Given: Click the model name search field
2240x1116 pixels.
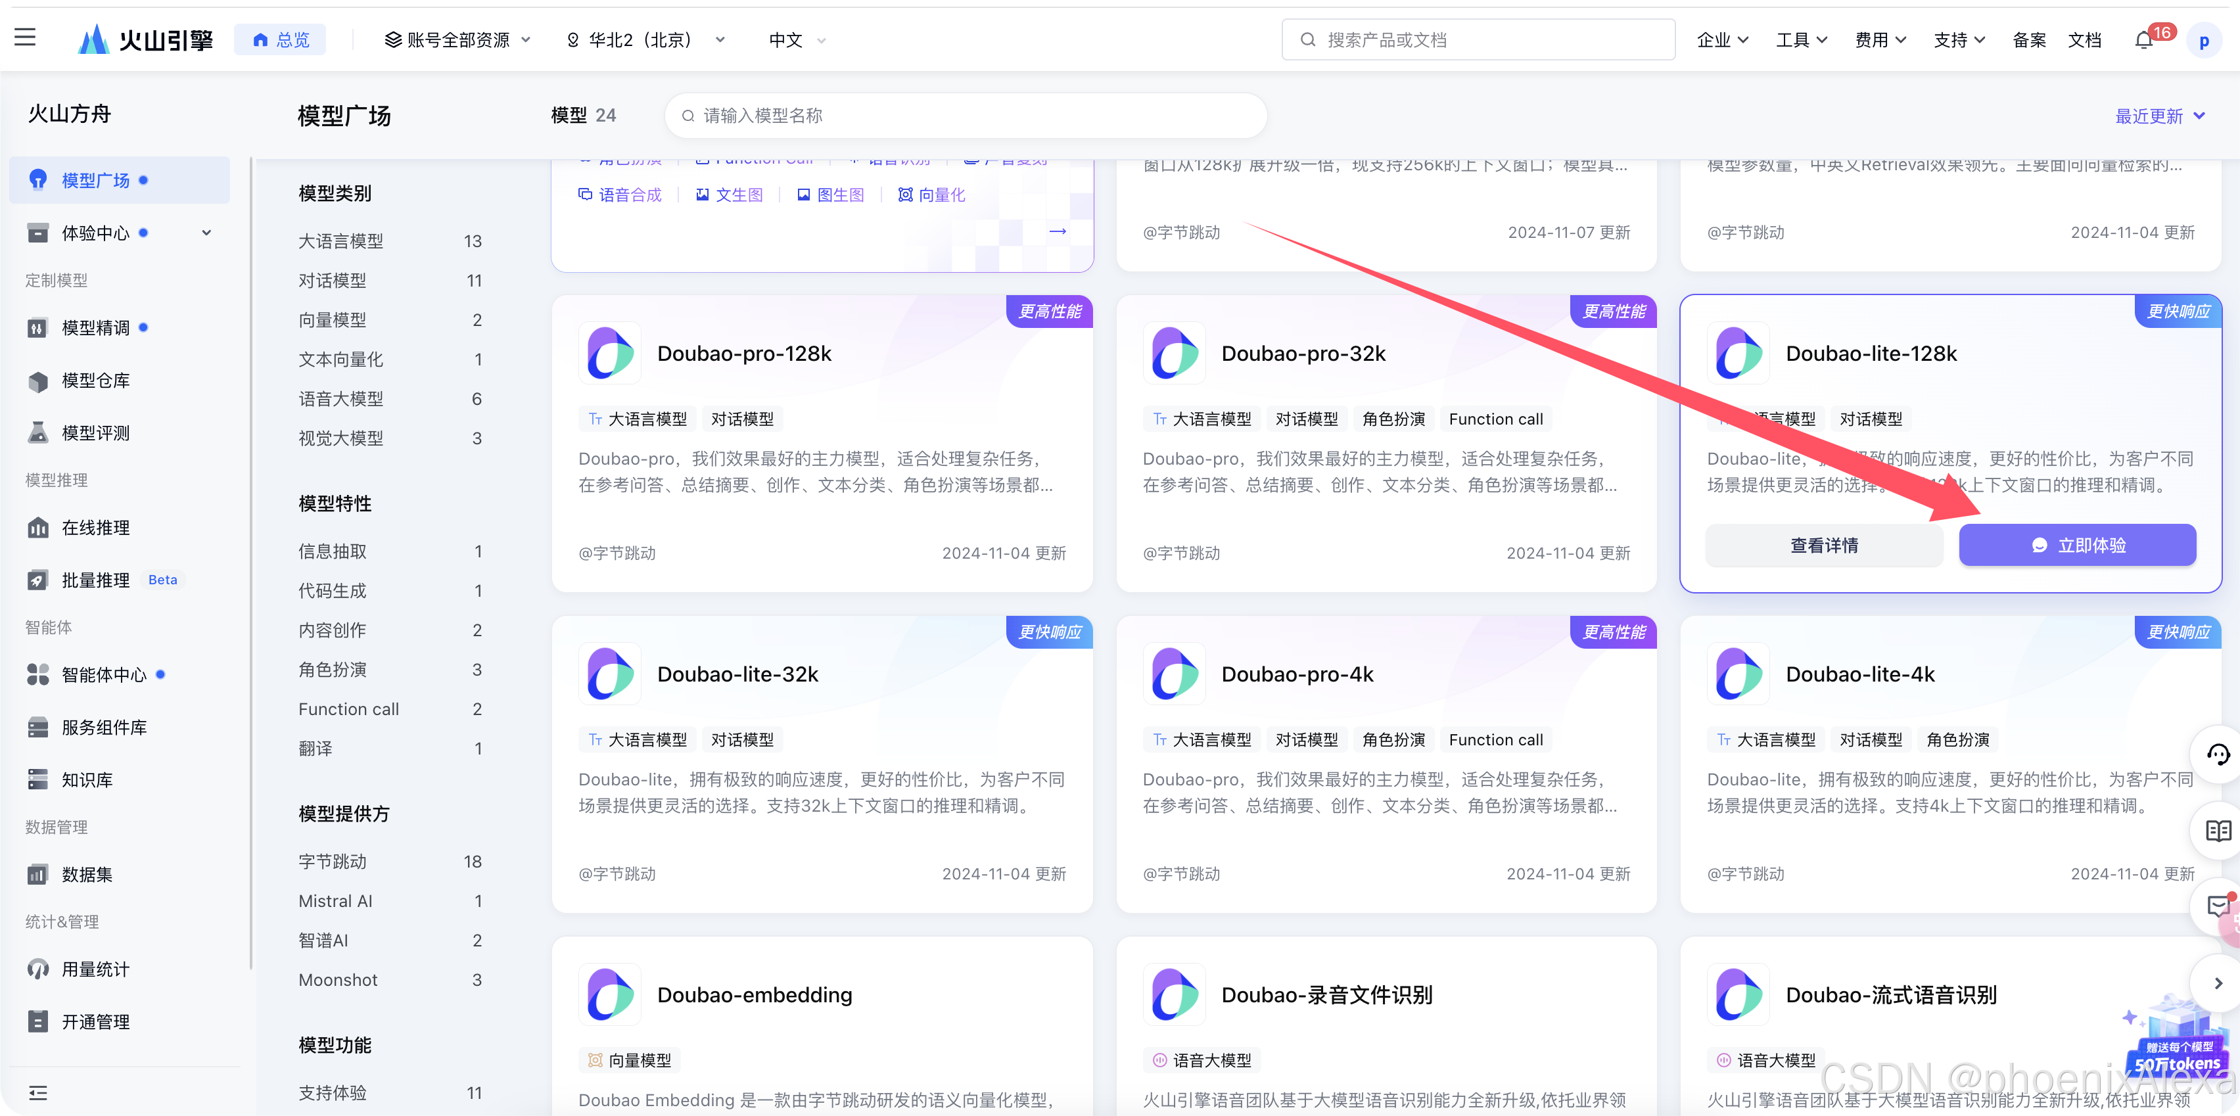Looking at the screenshot, I should pos(966,116).
